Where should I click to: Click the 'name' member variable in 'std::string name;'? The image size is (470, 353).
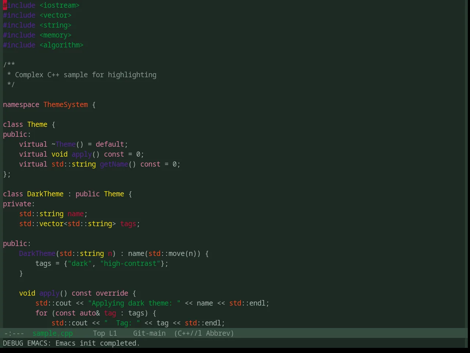[x=76, y=214]
